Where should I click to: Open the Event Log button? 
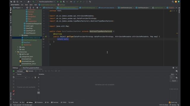[173, 102]
